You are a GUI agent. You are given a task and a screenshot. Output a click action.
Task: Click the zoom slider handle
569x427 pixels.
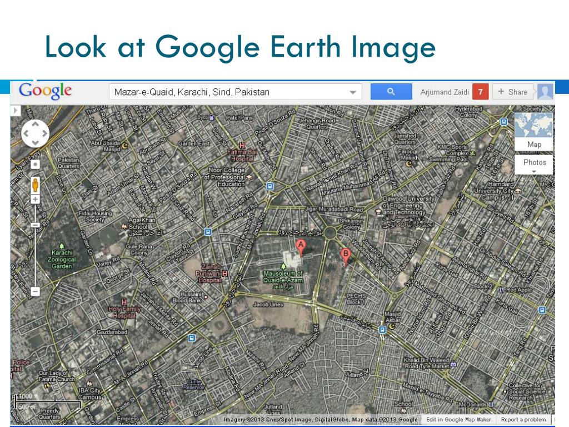[x=35, y=225]
